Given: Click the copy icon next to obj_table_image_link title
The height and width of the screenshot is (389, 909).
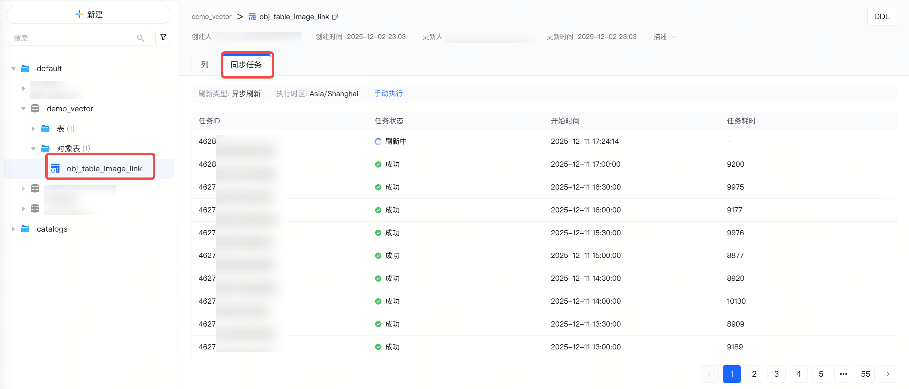Looking at the screenshot, I should [x=335, y=17].
